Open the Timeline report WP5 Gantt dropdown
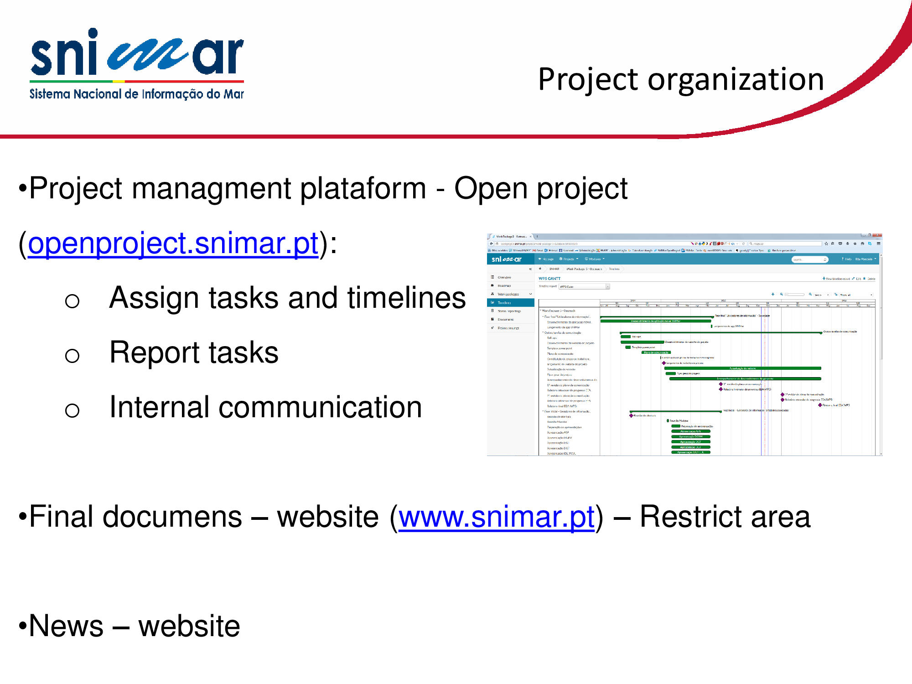 [585, 286]
